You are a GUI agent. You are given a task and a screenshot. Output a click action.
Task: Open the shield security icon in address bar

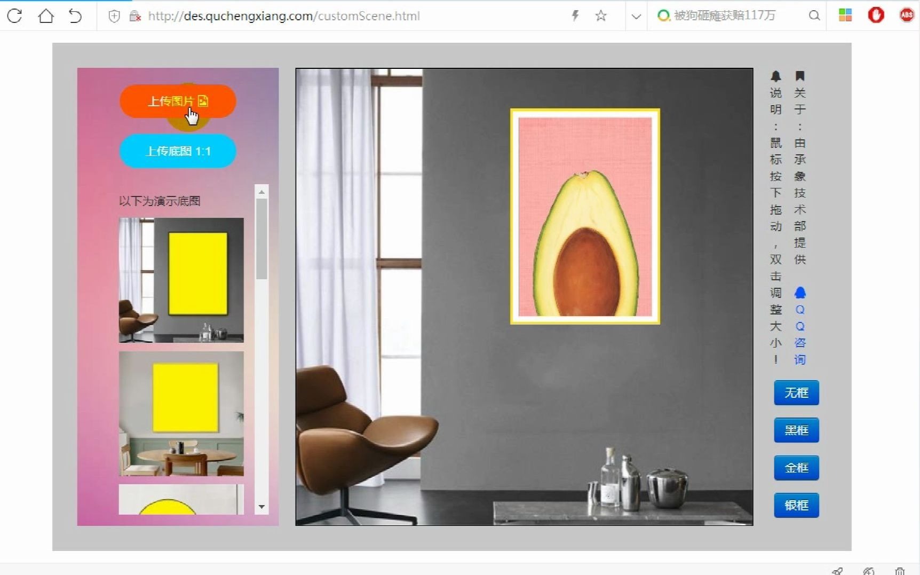tap(114, 16)
